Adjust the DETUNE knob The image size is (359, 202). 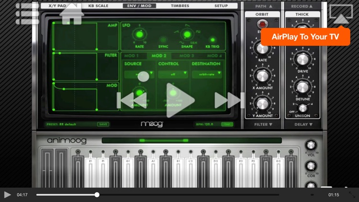click(303, 88)
